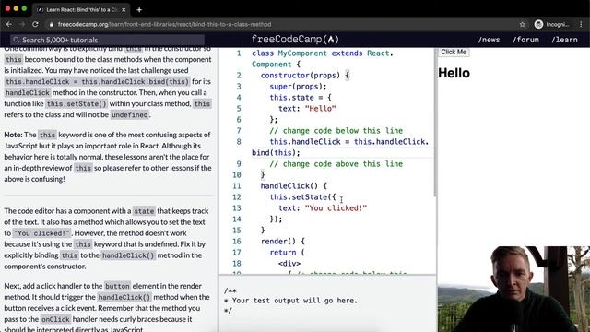Click code line text: "You clicked!"
The height and width of the screenshot is (332, 590).
click(x=323, y=208)
